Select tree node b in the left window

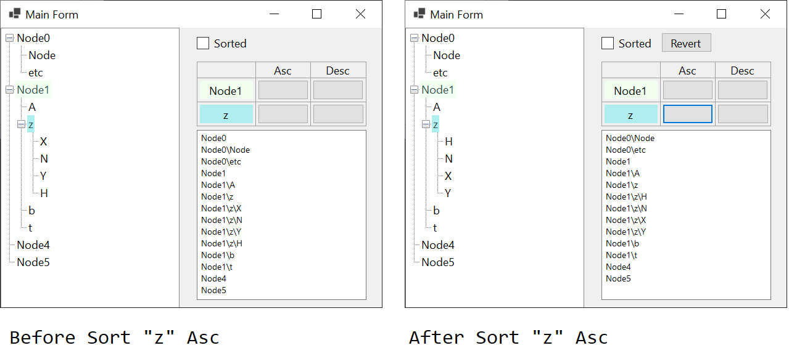(32, 211)
